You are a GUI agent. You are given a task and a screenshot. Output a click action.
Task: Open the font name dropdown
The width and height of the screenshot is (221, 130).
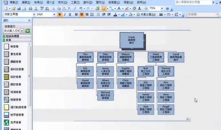tap(34, 14)
